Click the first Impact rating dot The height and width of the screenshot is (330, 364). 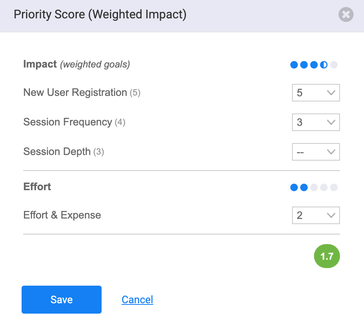pyautogui.click(x=294, y=65)
